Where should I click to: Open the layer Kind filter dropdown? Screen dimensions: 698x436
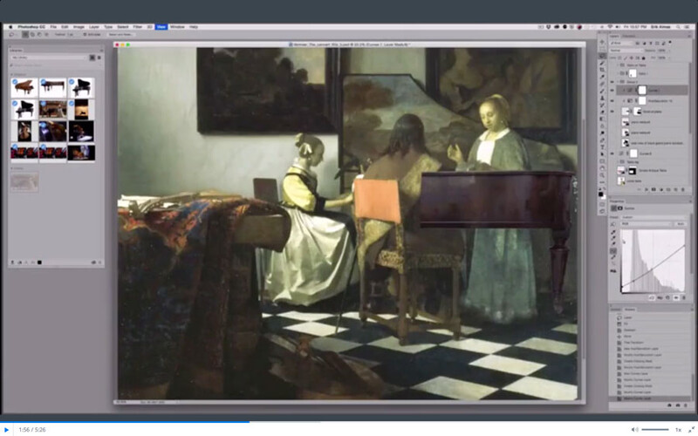pyautogui.click(x=622, y=43)
